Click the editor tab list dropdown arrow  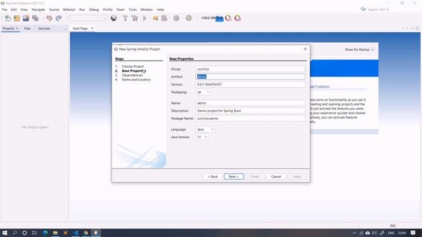(412, 28)
